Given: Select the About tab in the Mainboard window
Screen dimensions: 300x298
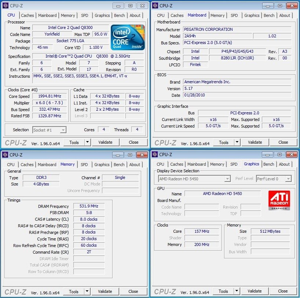Looking at the screenshot, I should pos(285,15).
